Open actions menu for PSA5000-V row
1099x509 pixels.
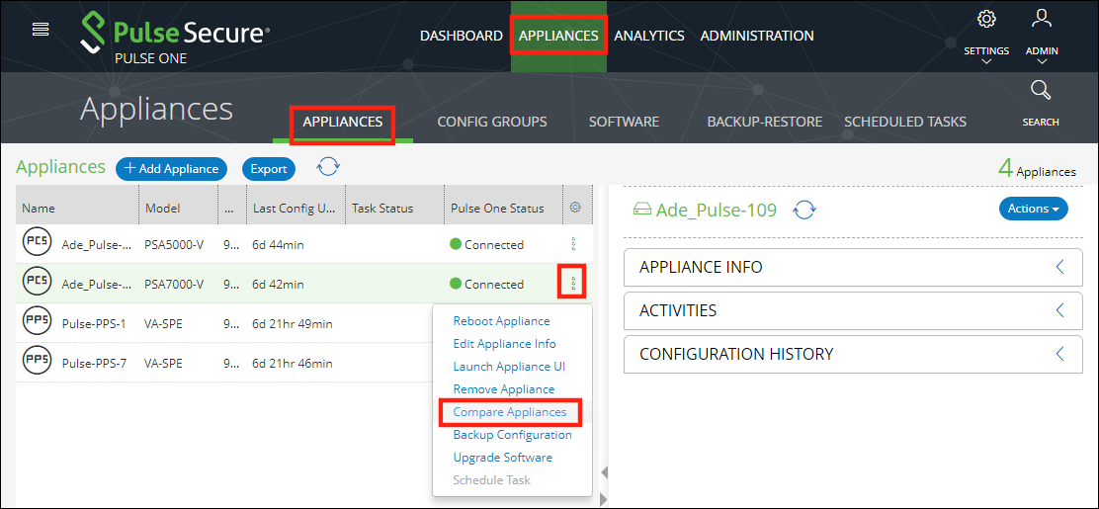tap(574, 245)
